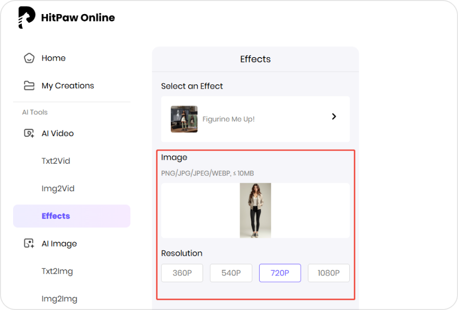Select the 360P resolution option
This screenshot has height=310, width=458.
pyautogui.click(x=181, y=273)
